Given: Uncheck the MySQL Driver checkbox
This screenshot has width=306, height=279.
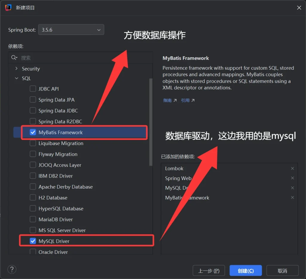Looking at the screenshot, I should pyautogui.click(x=33, y=241).
